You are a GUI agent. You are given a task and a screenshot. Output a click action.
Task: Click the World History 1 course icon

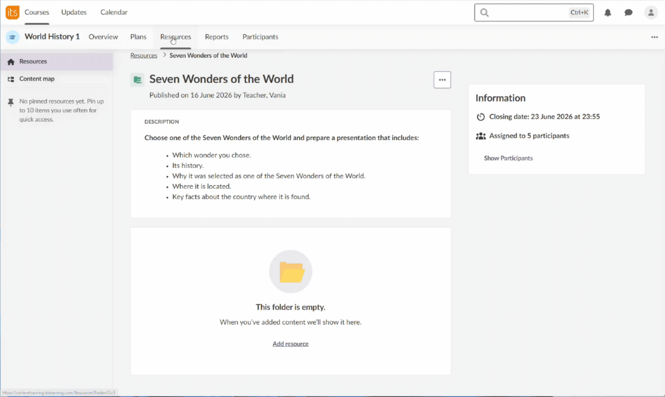point(13,37)
